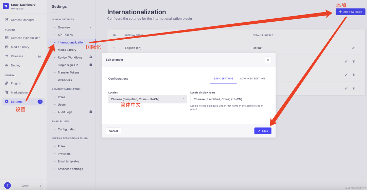
Task: Click the Cancel button
Action: 113,131
